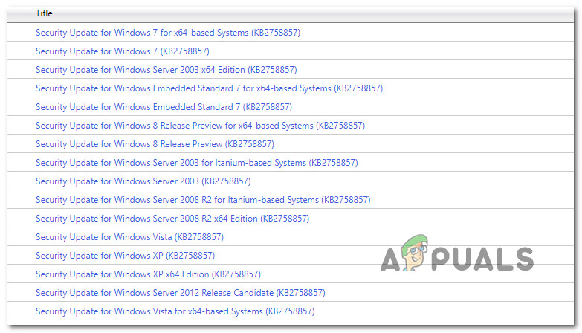Open Windows 8 Release Preview x64-based update

tap(200, 126)
